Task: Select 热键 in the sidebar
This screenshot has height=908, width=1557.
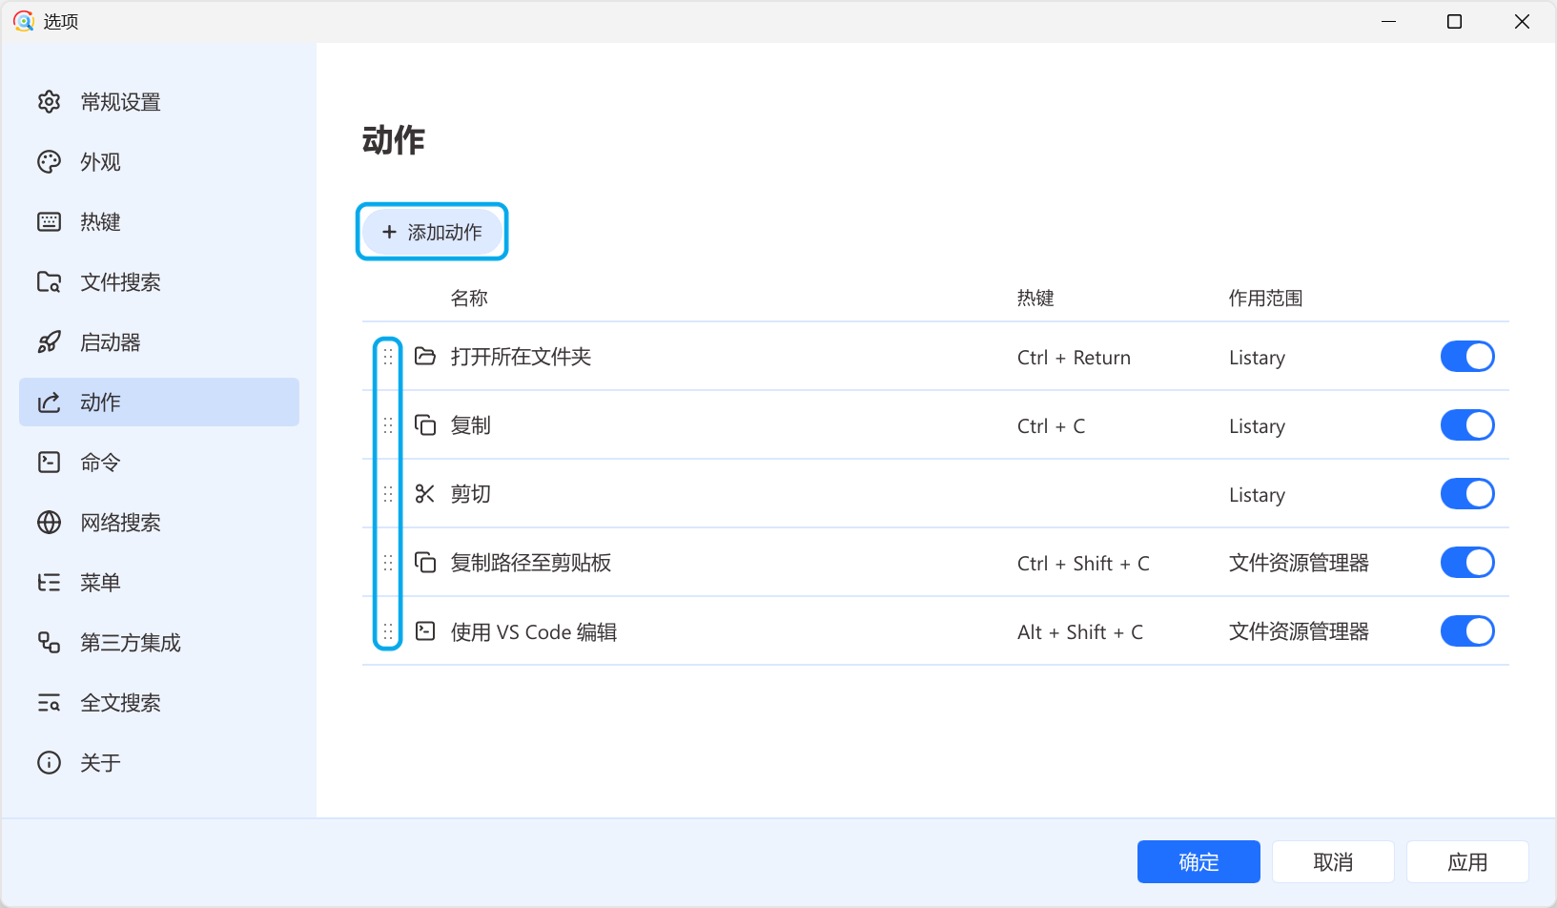Action: click(x=159, y=222)
